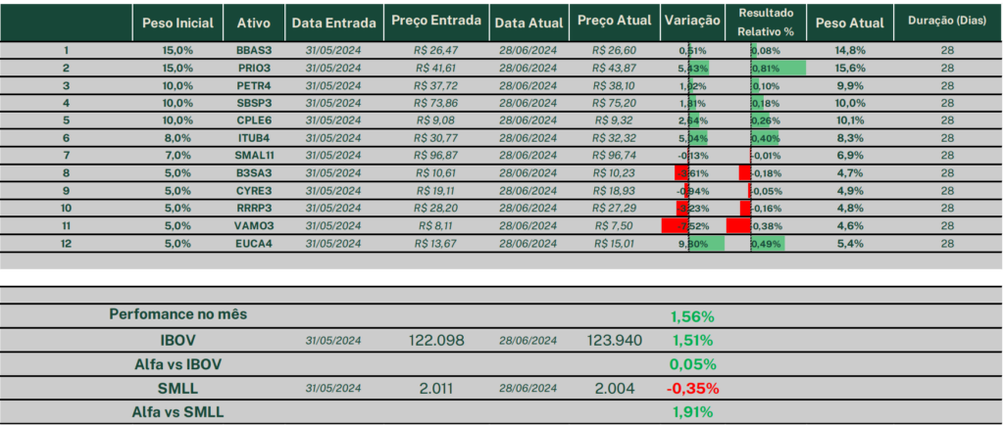Select current price R$ 7,50
Screen dimensions: 1004x428
point(614,226)
